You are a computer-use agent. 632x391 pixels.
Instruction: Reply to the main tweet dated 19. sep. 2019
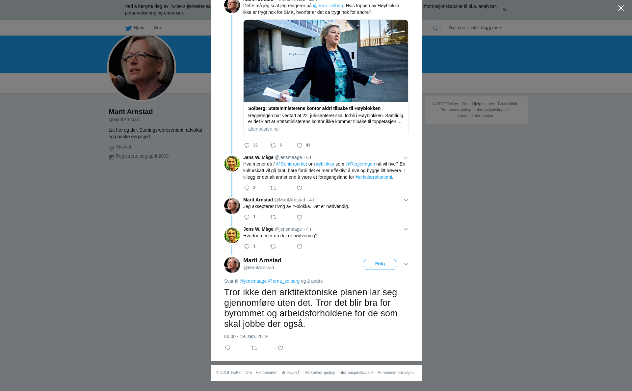pyautogui.click(x=228, y=348)
